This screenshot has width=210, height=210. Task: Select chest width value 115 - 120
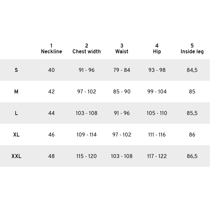87,156
